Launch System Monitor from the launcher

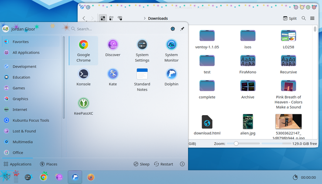171,51
